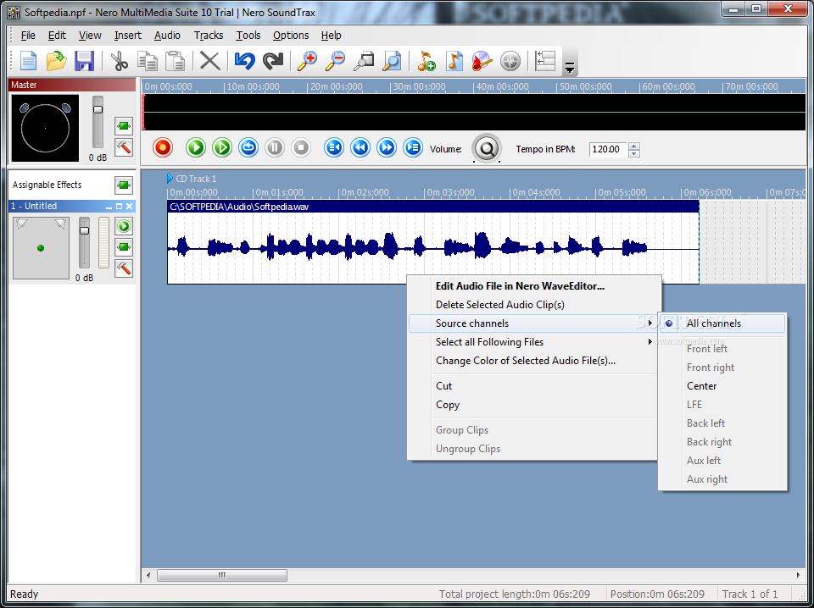Select Copy from the context menu
814x608 pixels.
(x=535, y=405)
